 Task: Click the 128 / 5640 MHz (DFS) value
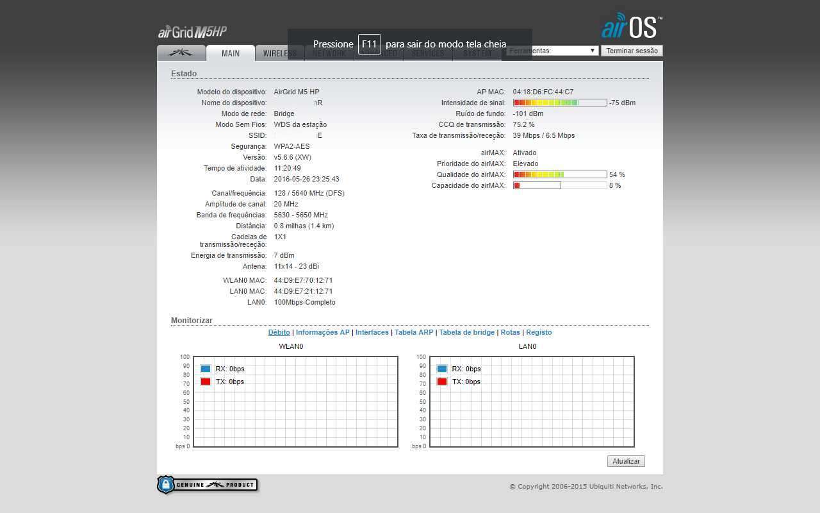click(309, 193)
